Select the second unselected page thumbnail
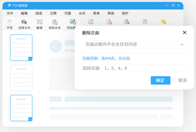 tap(21, 78)
